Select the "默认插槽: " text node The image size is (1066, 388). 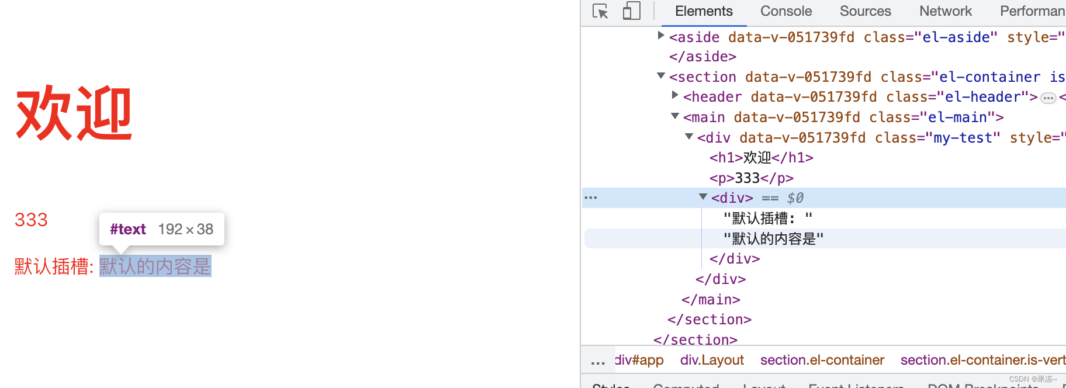pos(768,219)
